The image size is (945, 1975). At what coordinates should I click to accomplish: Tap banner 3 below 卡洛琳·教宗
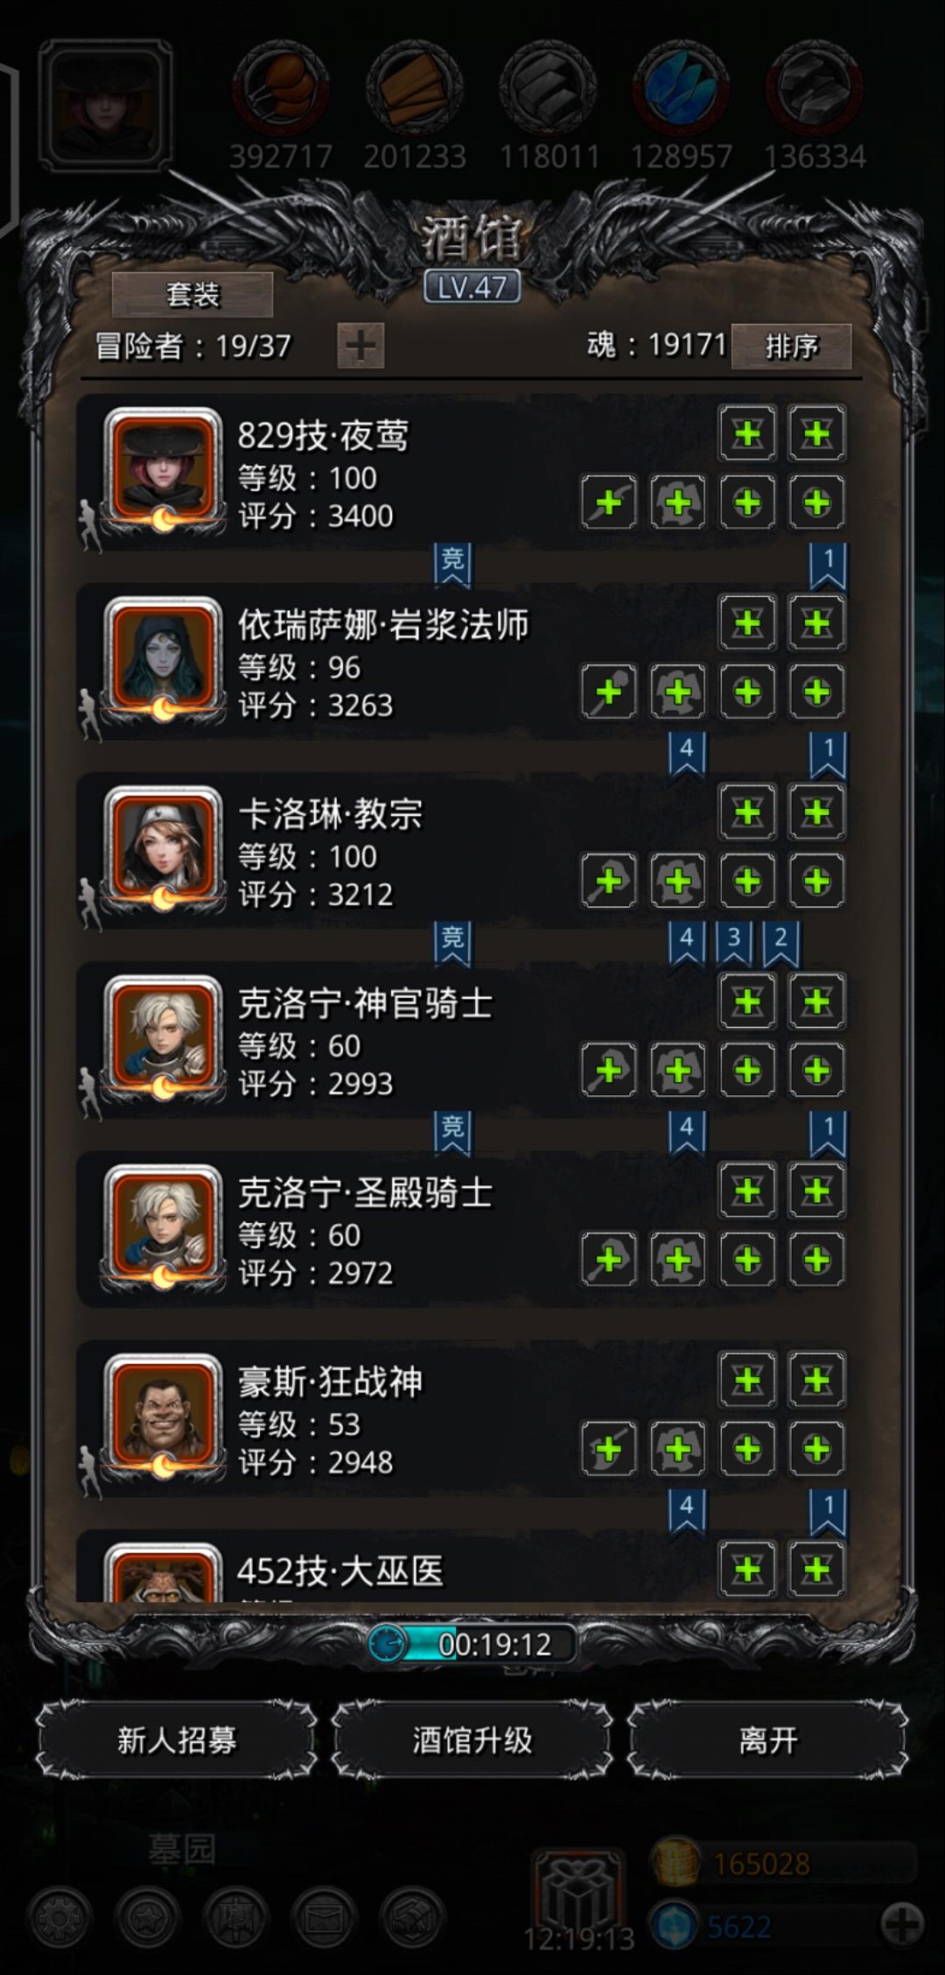(734, 942)
